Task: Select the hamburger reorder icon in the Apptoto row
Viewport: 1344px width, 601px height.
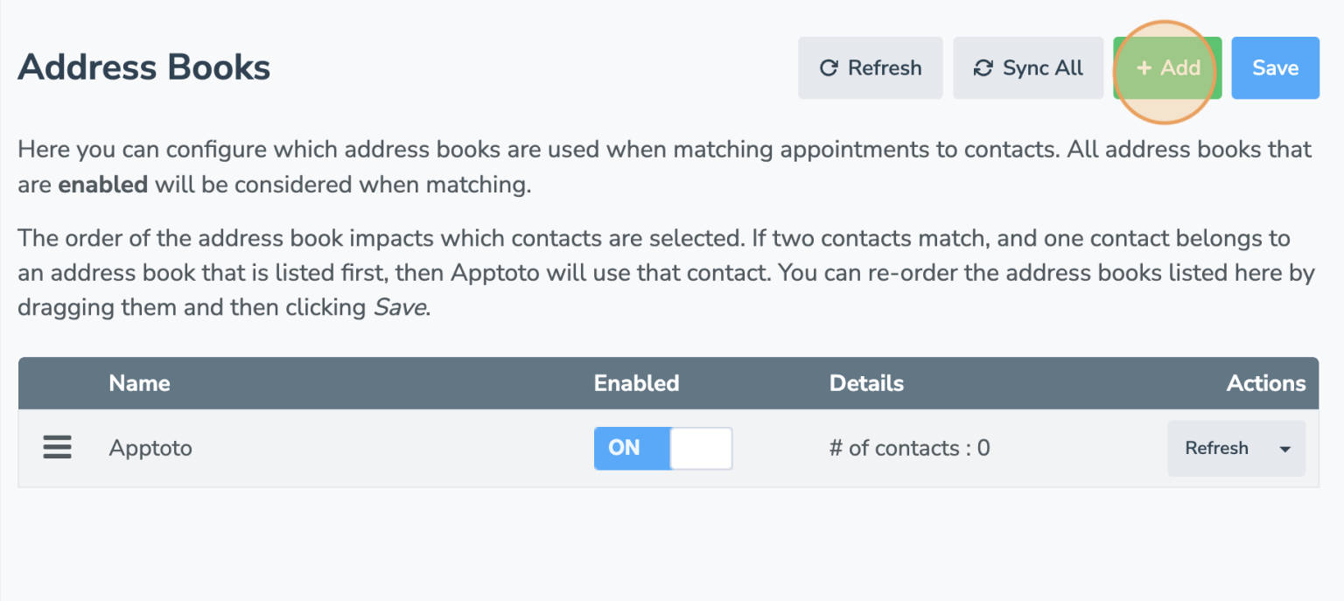Action: (57, 447)
